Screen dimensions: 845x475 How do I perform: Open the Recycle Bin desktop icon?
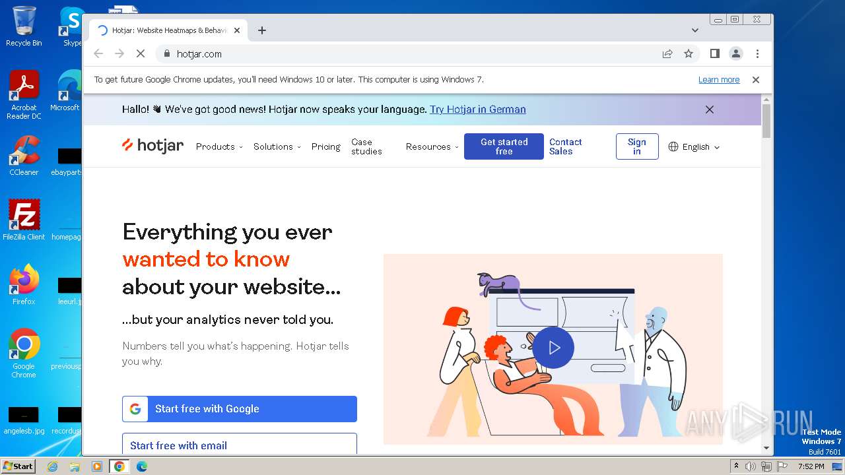pos(24,26)
